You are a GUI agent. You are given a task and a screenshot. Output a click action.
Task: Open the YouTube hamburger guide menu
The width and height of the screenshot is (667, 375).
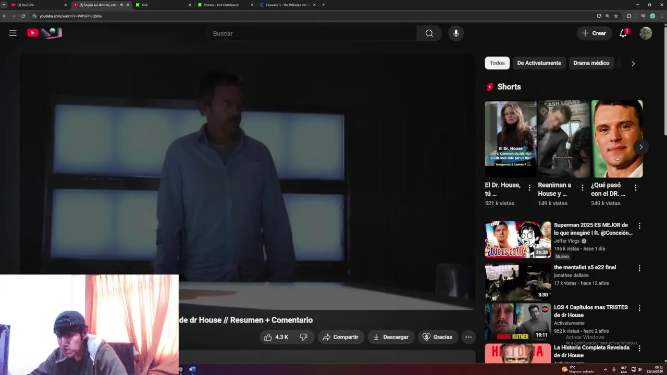(13, 33)
